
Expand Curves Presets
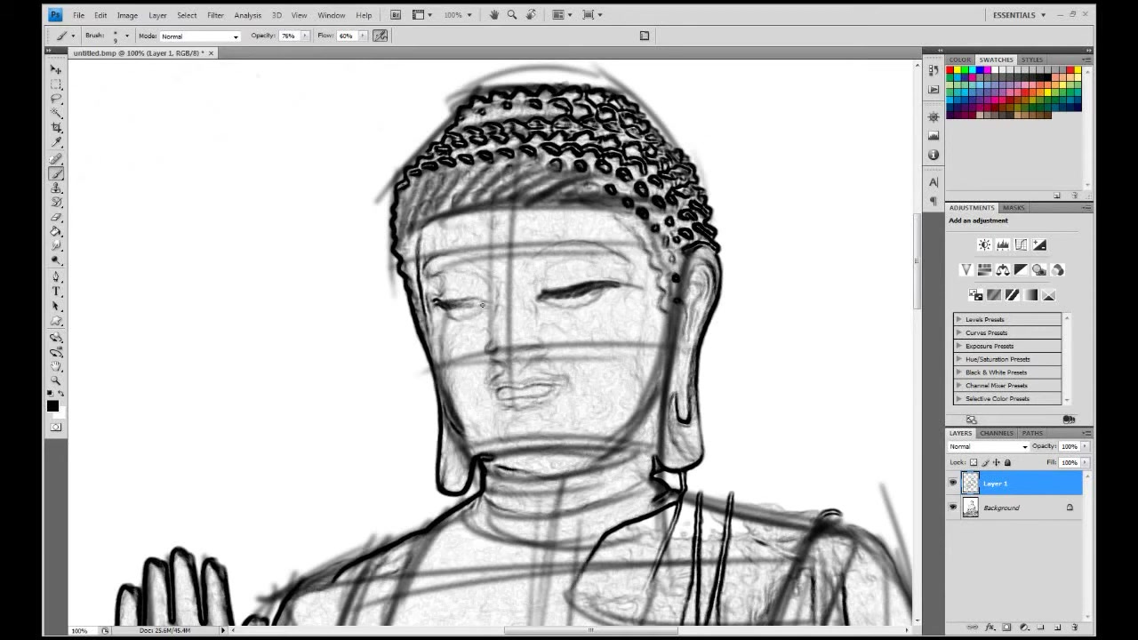coord(958,332)
